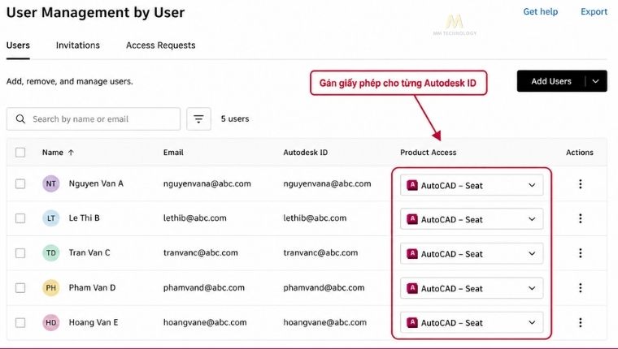Click the '5 users' count label
The width and height of the screenshot is (618, 349).
(235, 118)
